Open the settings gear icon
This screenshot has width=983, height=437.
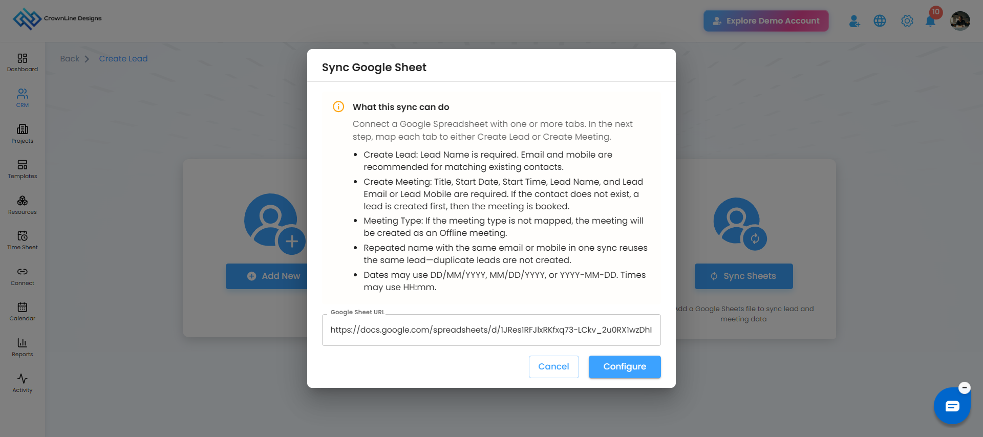tap(907, 21)
